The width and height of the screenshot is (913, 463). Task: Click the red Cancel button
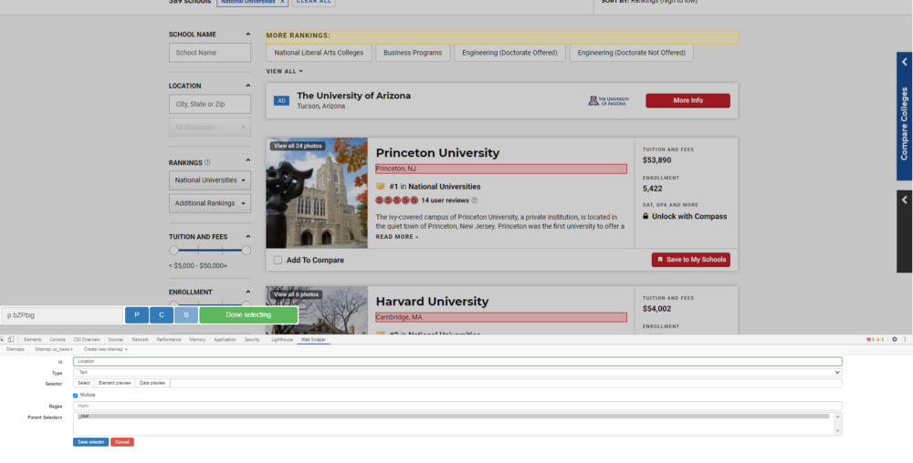coord(122,442)
